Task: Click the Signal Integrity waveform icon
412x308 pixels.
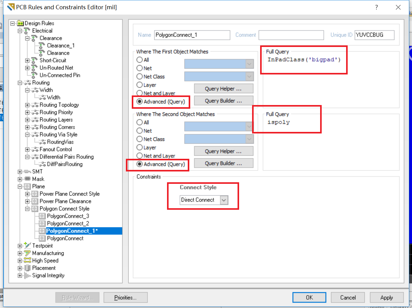Action: (x=28, y=275)
